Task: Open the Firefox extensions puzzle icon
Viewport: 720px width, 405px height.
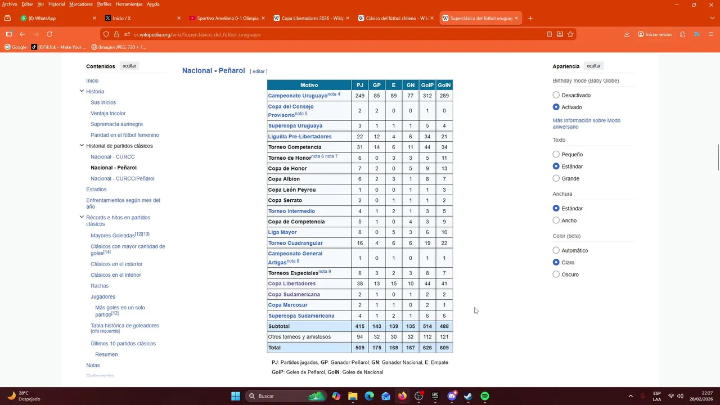Action: [x=682, y=34]
